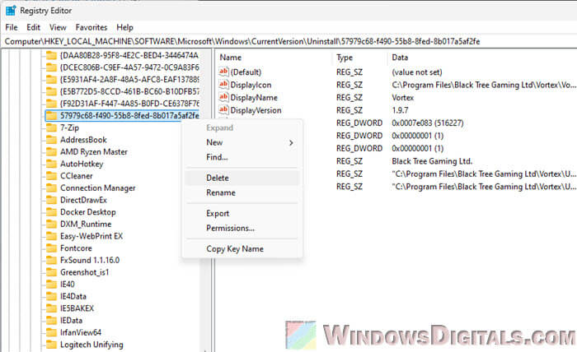577x352 pixels.
Task: Click the Easy-WebPrint EX folder icon
Action: click(51, 236)
